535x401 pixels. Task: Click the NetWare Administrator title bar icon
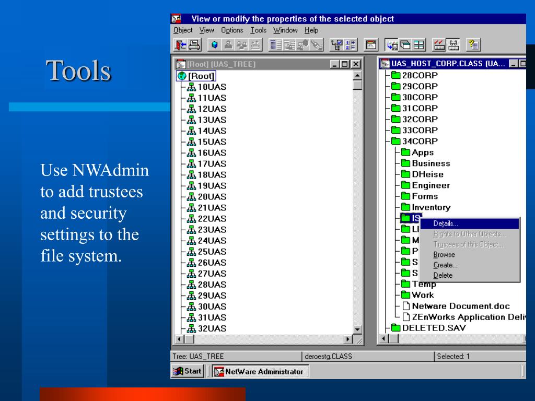pyautogui.click(x=176, y=19)
